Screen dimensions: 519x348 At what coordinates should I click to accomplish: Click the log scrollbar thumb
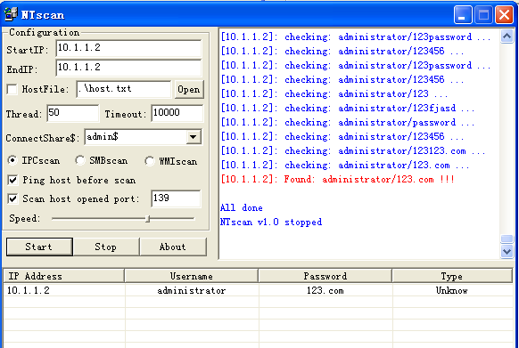(507, 239)
